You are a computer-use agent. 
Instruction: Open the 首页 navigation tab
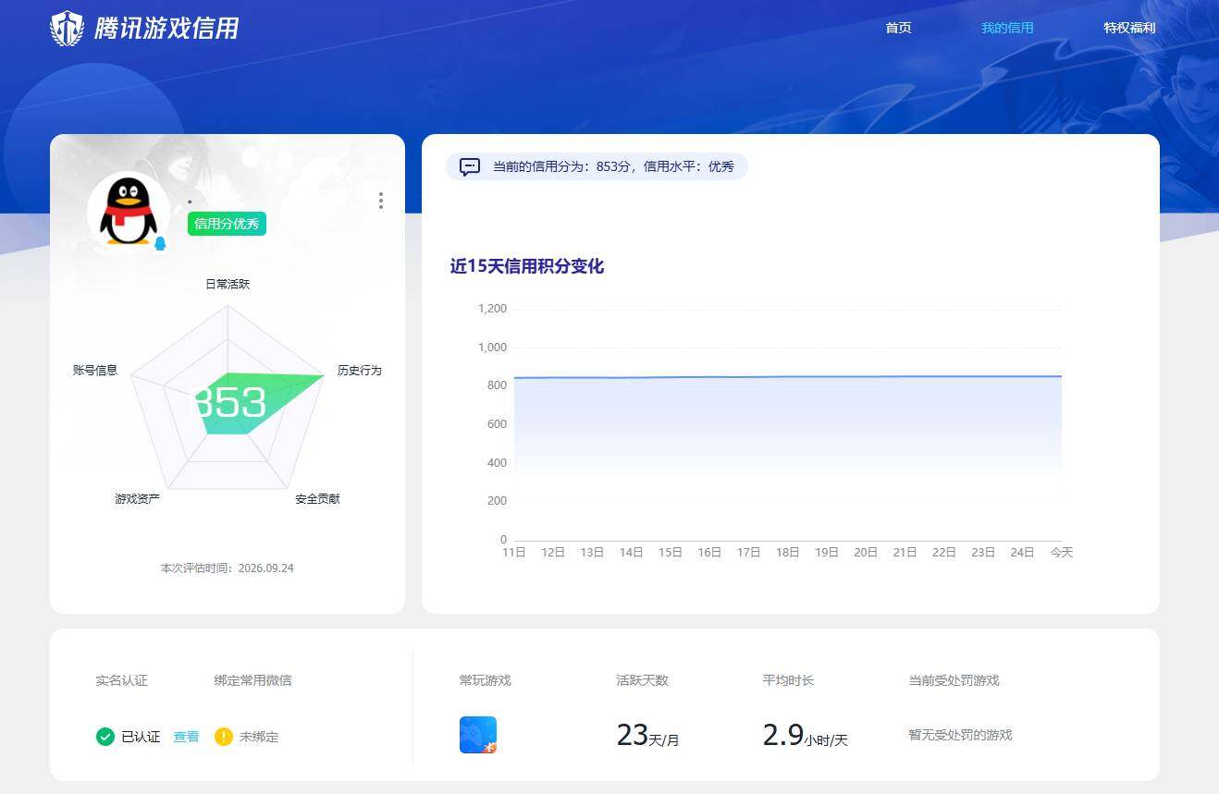(x=898, y=28)
